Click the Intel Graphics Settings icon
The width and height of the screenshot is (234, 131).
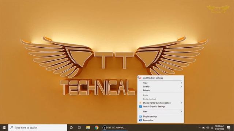coord(140,107)
